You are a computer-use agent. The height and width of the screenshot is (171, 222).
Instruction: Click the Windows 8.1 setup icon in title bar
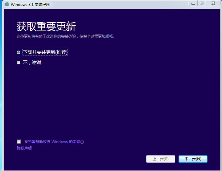pos(6,4)
